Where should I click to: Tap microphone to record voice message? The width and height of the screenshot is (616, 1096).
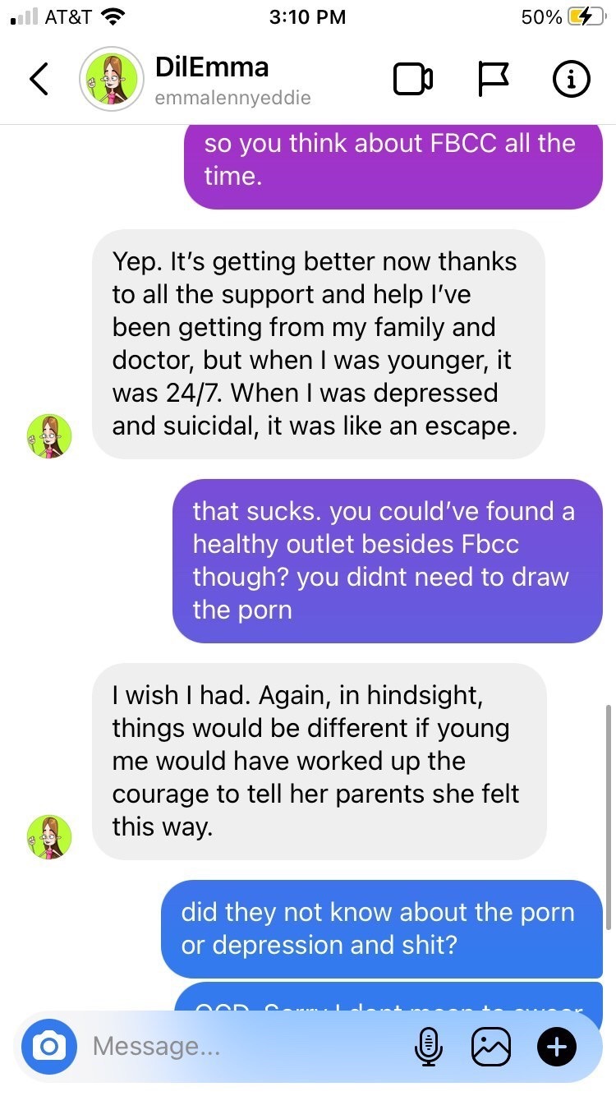[427, 1046]
